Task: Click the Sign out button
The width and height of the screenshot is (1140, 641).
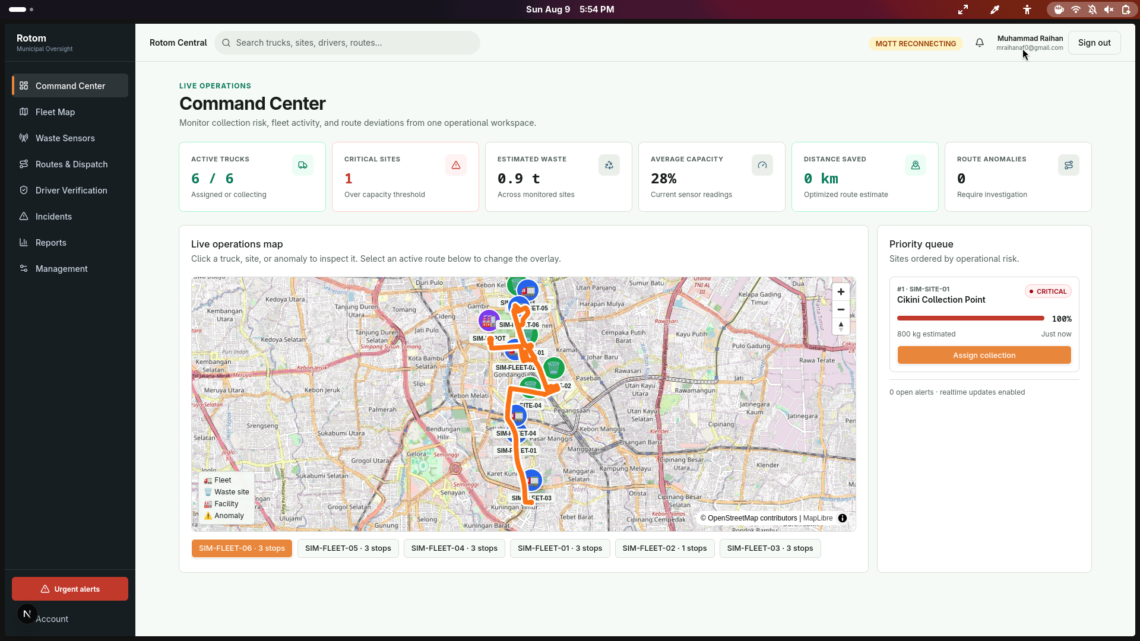Action: click(1094, 43)
